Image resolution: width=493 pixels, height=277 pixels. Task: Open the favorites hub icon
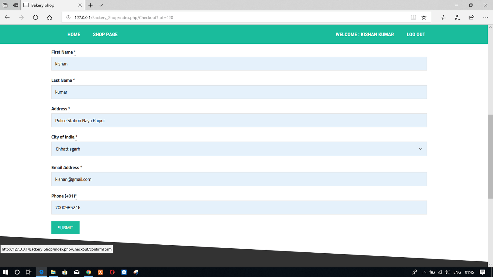tap(443, 18)
